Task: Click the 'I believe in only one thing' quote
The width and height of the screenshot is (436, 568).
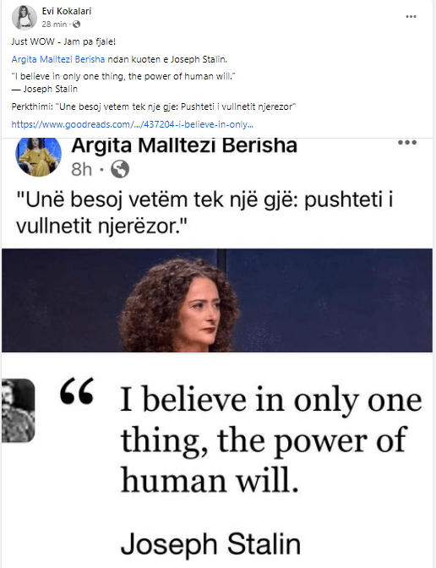Action: pos(271,440)
